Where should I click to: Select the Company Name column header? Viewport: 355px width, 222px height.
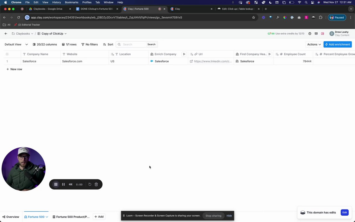point(41,54)
